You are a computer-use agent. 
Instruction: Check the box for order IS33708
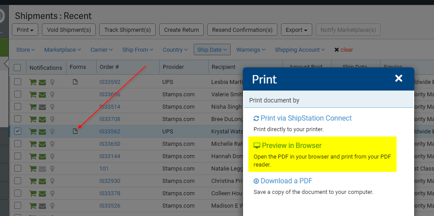pyautogui.click(x=18, y=119)
